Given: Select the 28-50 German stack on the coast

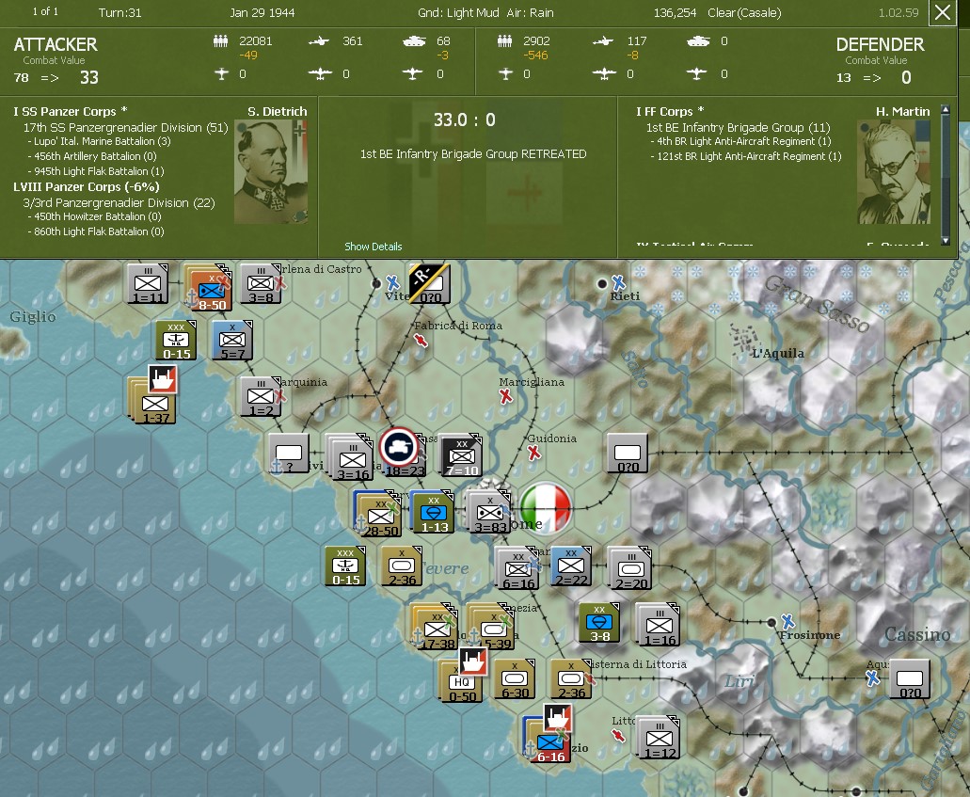Looking at the screenshot, I should point(380,514).
